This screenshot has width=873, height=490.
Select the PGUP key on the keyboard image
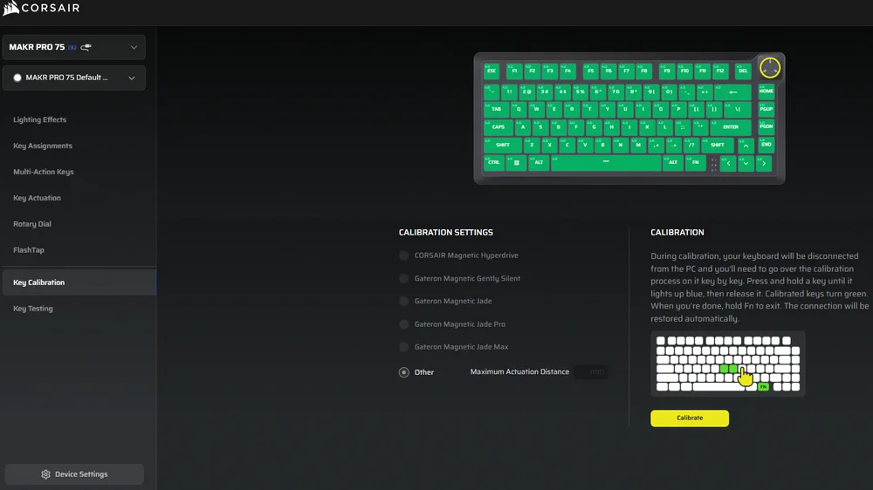tap(766, 109)
